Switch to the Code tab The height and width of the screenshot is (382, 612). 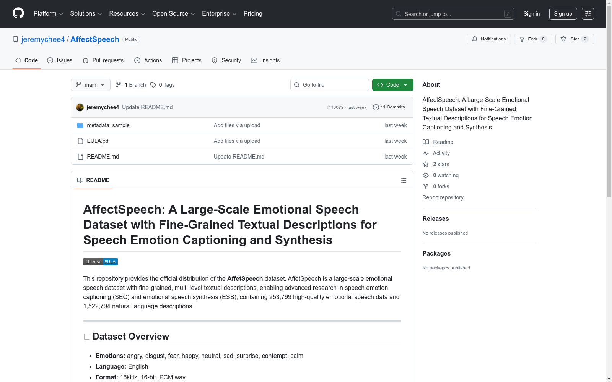tap(26, 60)
